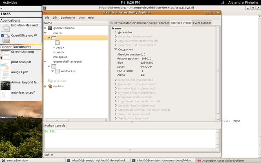261x163 pixels.
Task: Click the blank child icon below the highlighted row
Action: pyautogui.click(x=57, y=42)
